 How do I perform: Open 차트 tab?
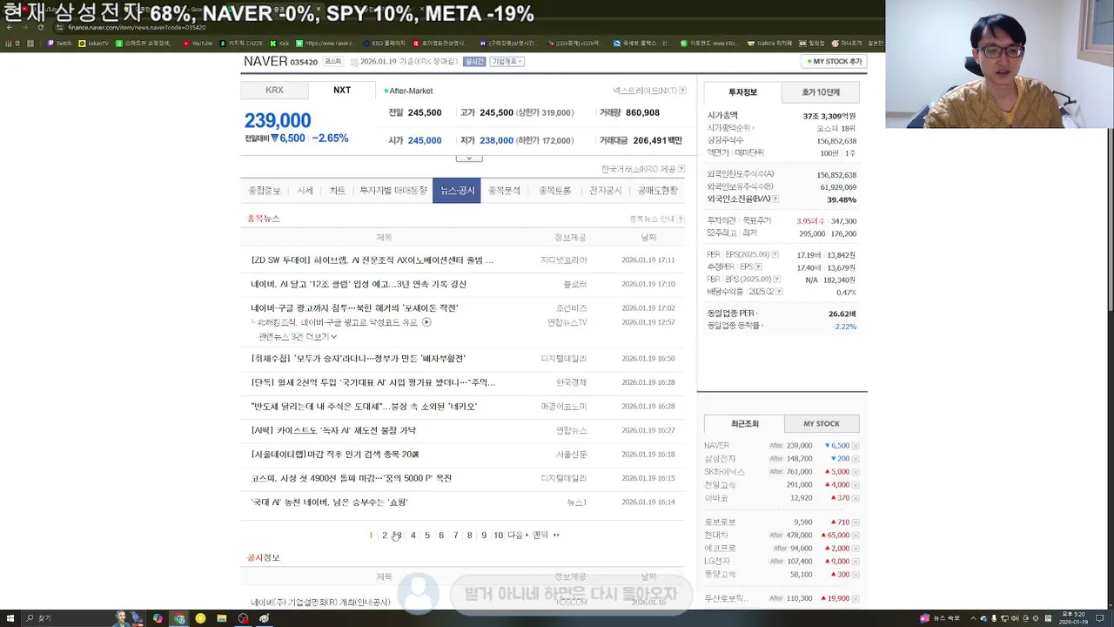(x=337, y=191)
